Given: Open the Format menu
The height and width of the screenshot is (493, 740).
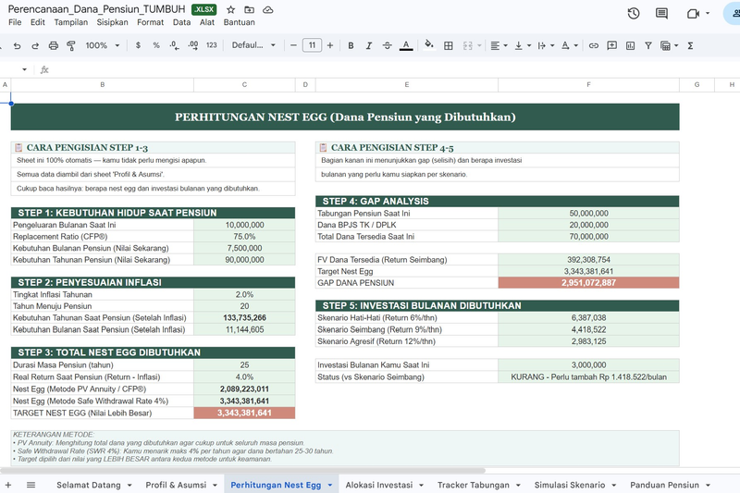Looking at the screenshot, I should tap(150, 22).
